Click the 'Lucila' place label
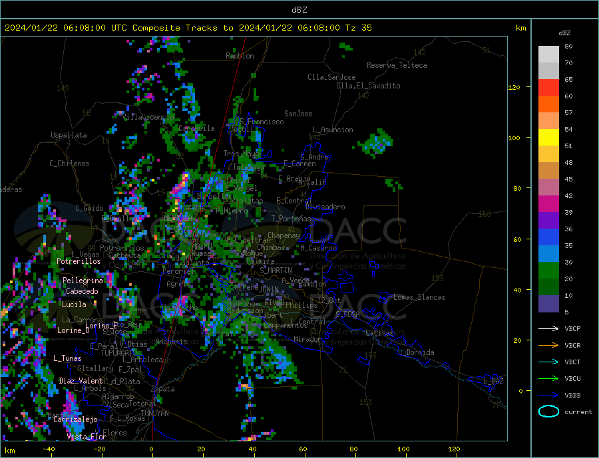This screenshot has height=458, width=599. click(74, 304)
